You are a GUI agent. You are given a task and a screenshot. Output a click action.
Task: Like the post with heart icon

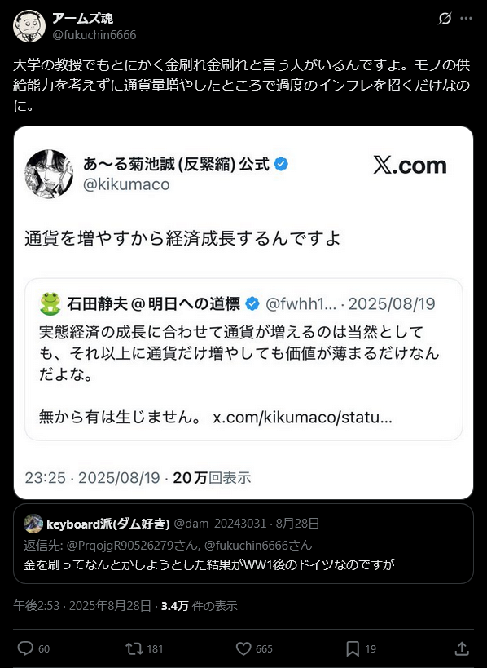[243, 648]
